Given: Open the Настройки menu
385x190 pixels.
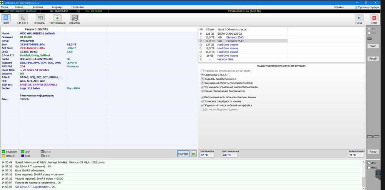Looking at the screenshot, I should point(77,7).
